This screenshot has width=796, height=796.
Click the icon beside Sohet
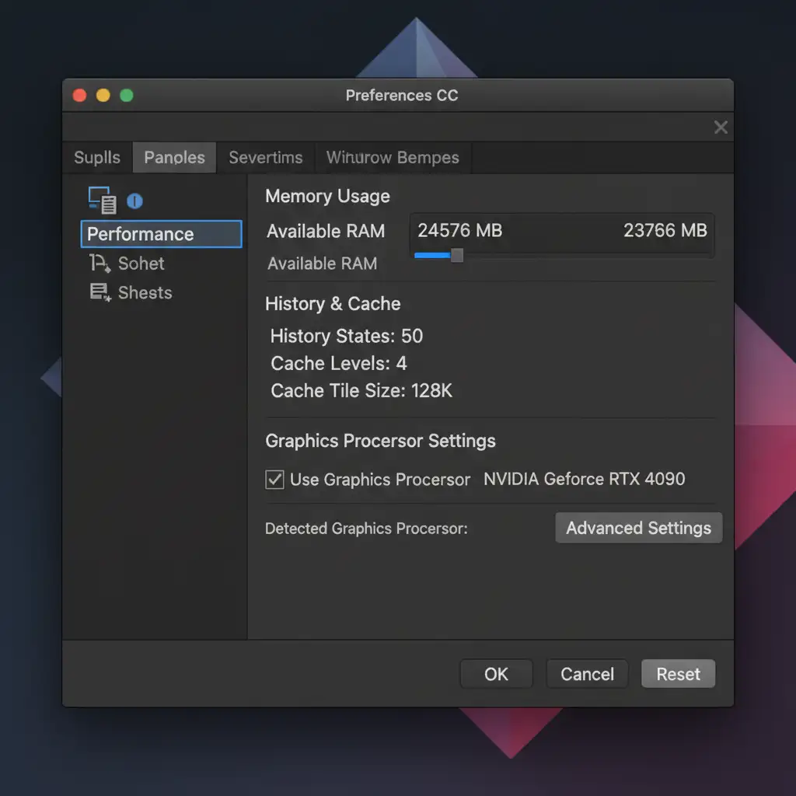point(99,264)
